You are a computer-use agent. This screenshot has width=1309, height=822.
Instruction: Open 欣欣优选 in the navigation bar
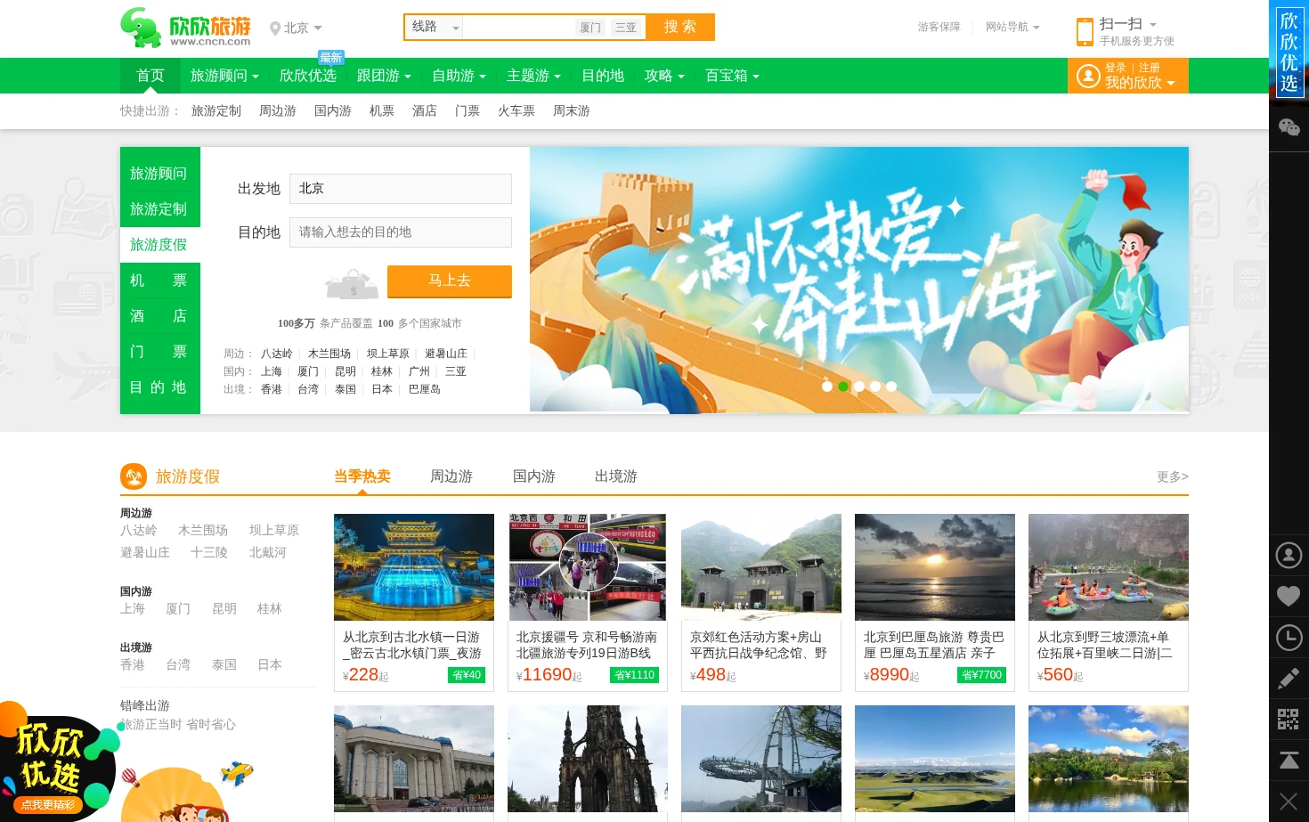point(308,76)
